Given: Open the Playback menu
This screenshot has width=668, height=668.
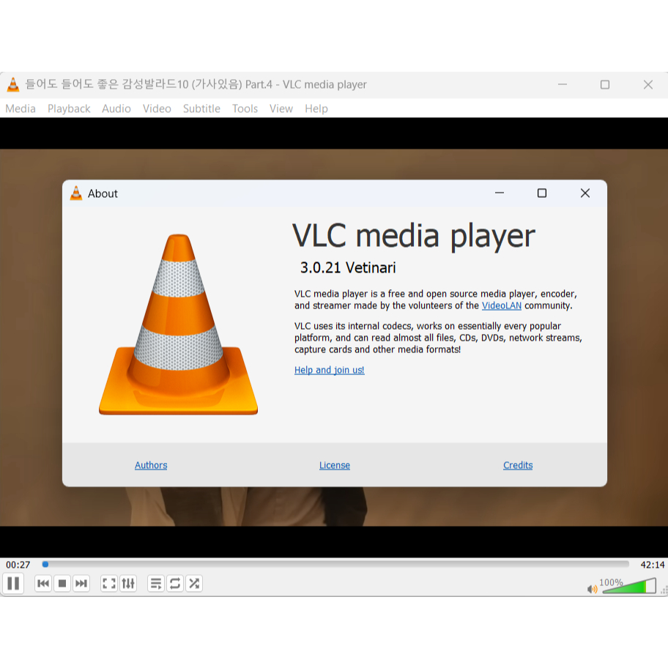Looking at the screenshot, I should coord(69,108).
